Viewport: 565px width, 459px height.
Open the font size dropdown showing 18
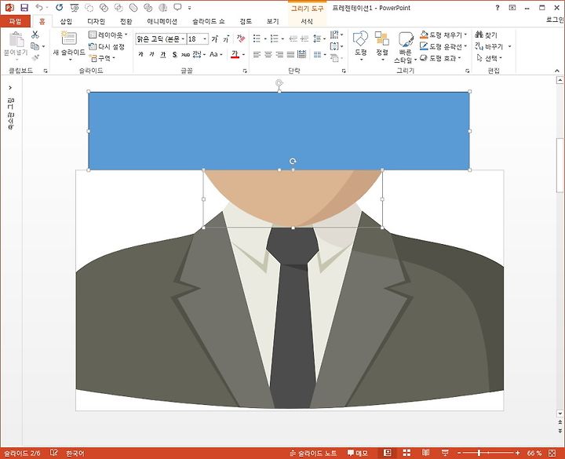(205, 39)
